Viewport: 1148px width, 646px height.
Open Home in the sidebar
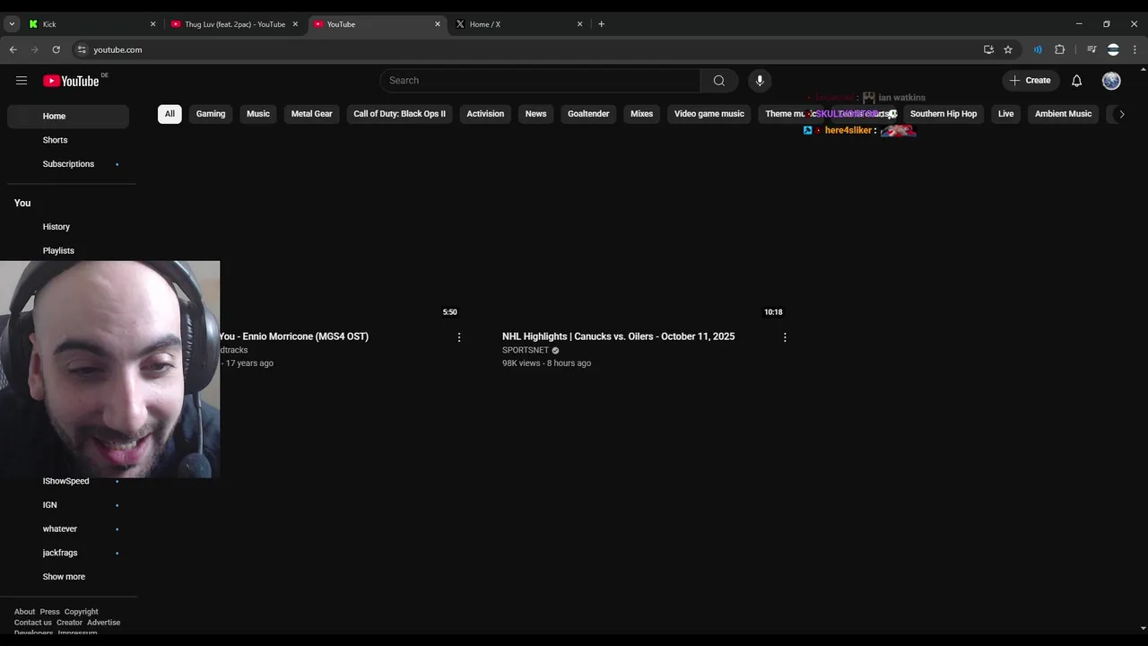(x=68, y=116)
